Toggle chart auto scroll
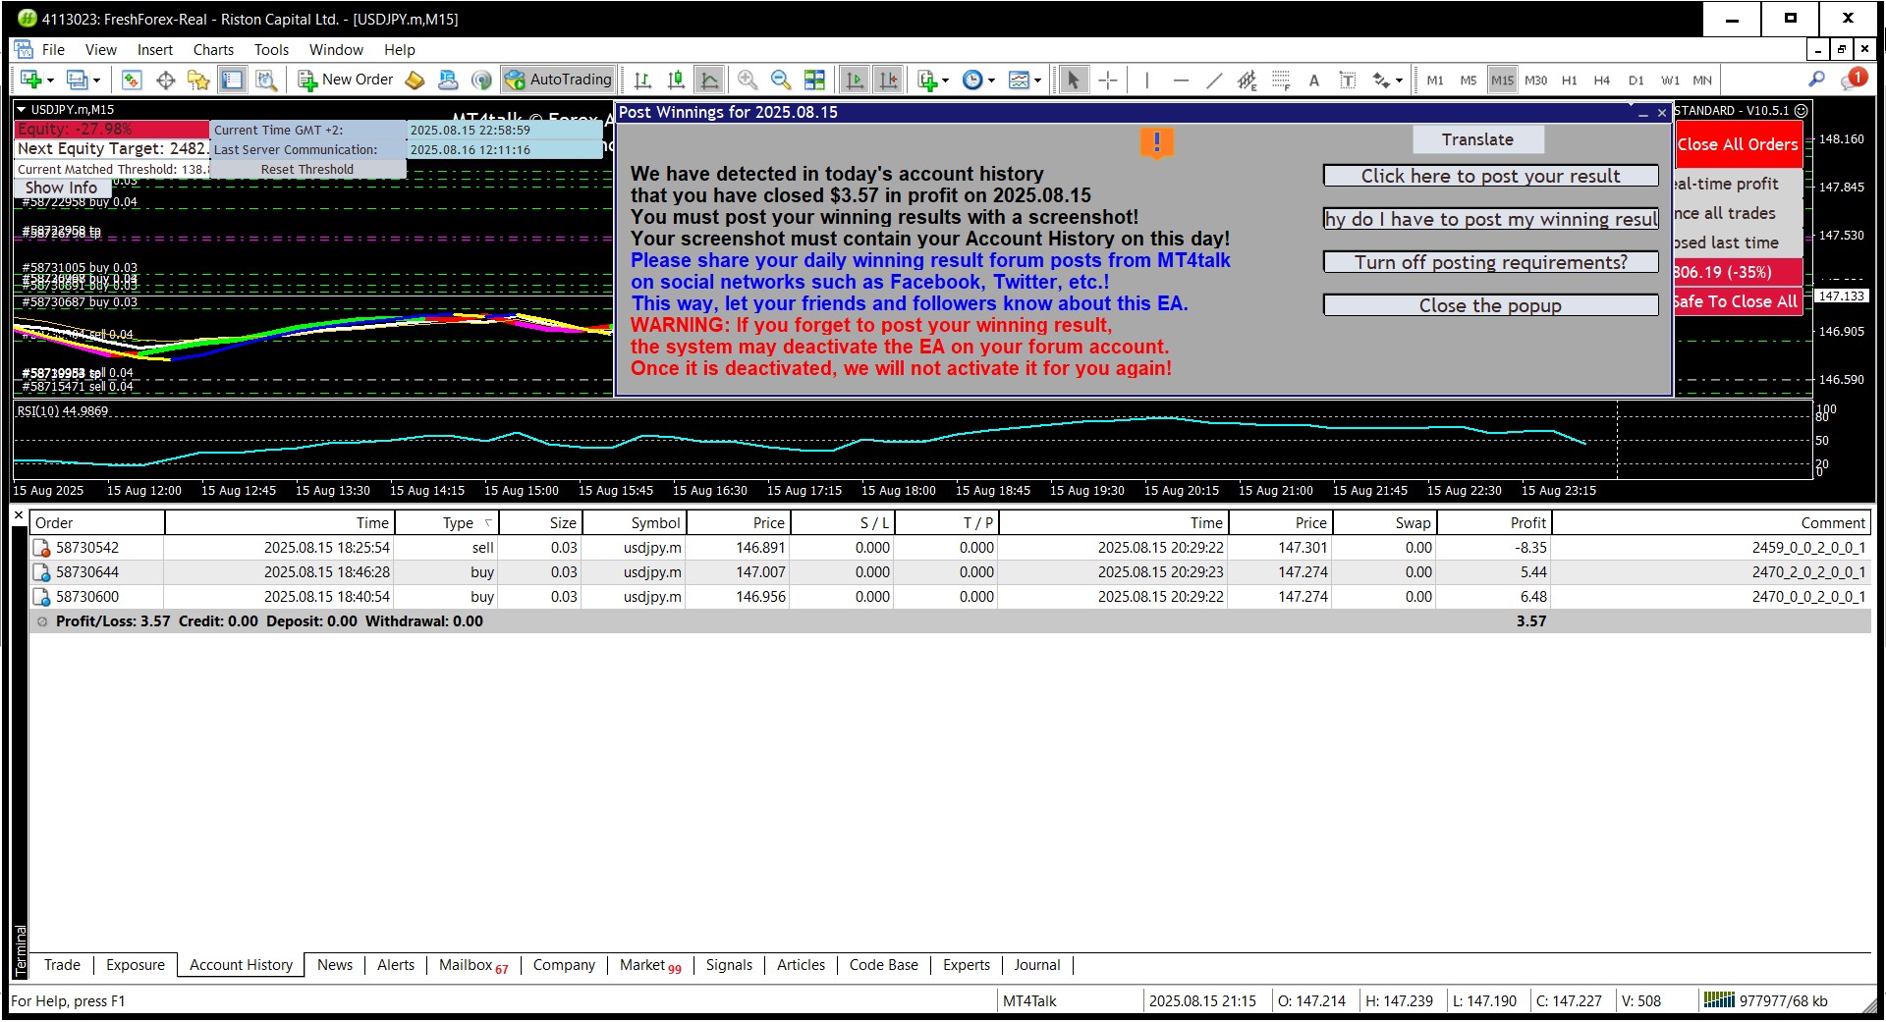Screen dimensions: 1886x1022 coord(855,81)
